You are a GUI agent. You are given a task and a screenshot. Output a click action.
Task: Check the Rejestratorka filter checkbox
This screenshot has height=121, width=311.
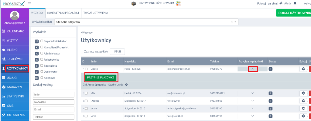click(42, 59)
